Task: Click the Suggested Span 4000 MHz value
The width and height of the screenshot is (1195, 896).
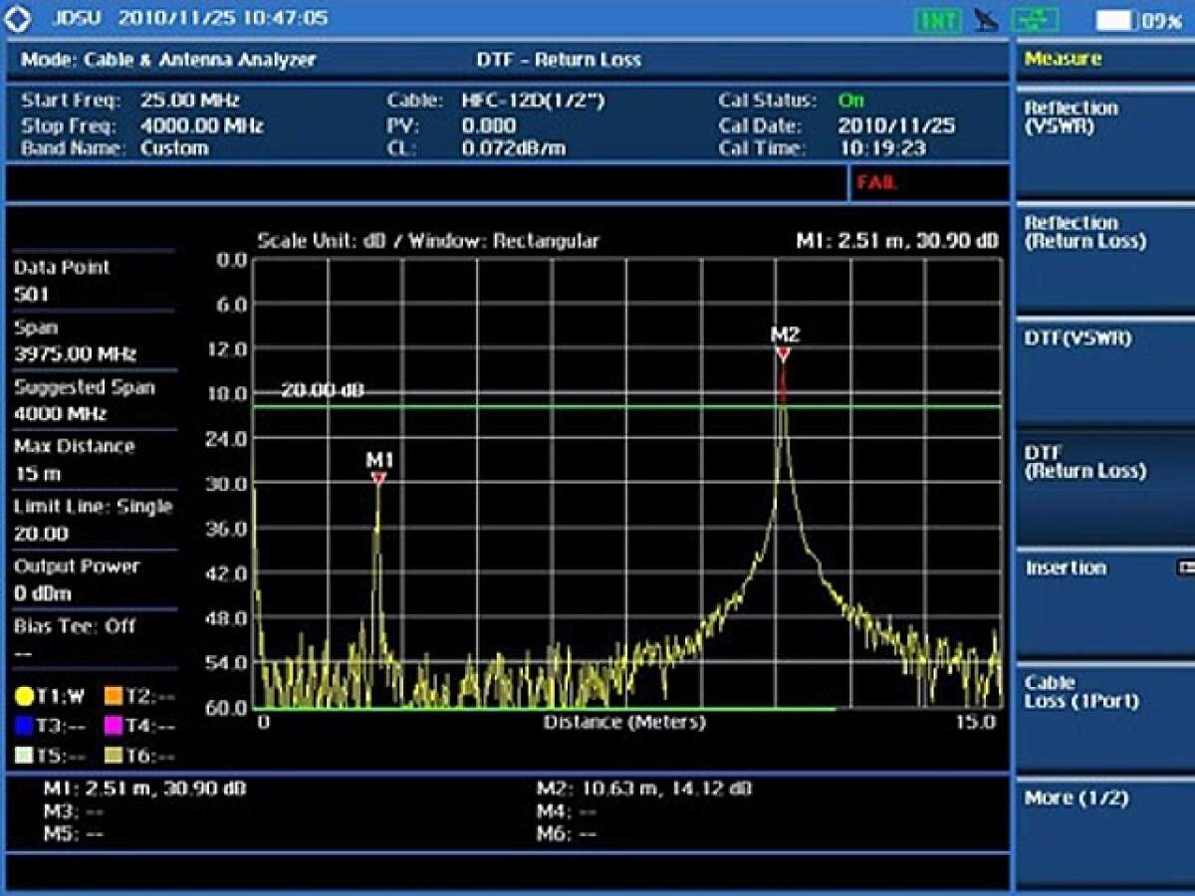Action: click(x=60, y=414)
